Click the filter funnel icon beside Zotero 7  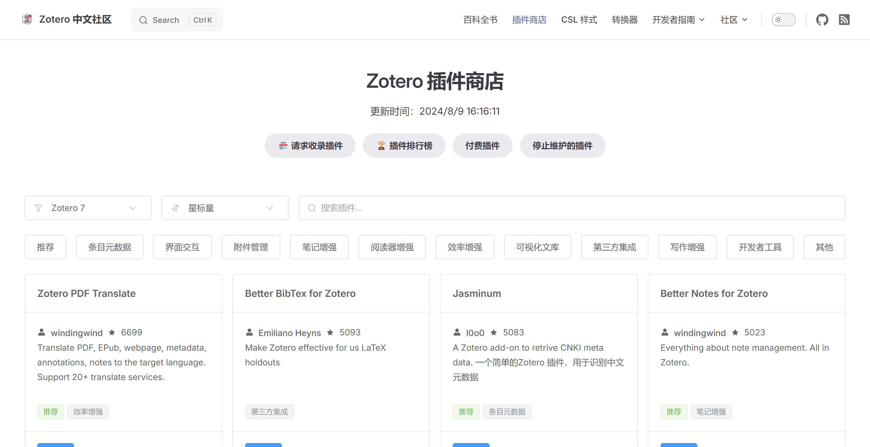pyautogui.click(x=39, y=208)
